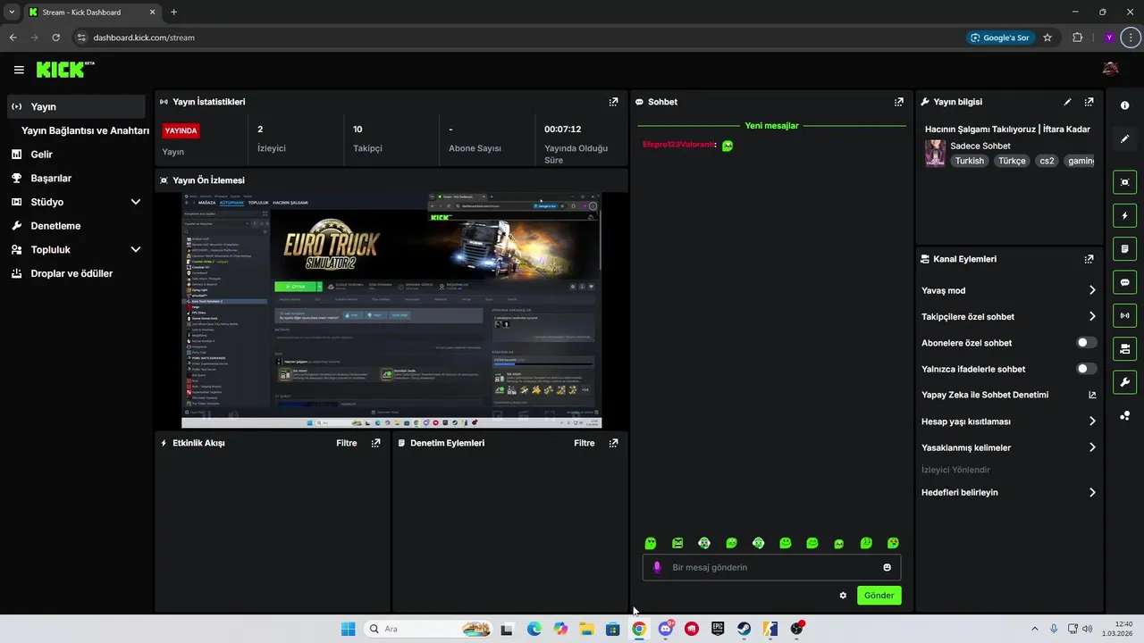Click the Türkçe tag in stream info
This screenshot has width=1144, height=643.
pos(1012,161)
